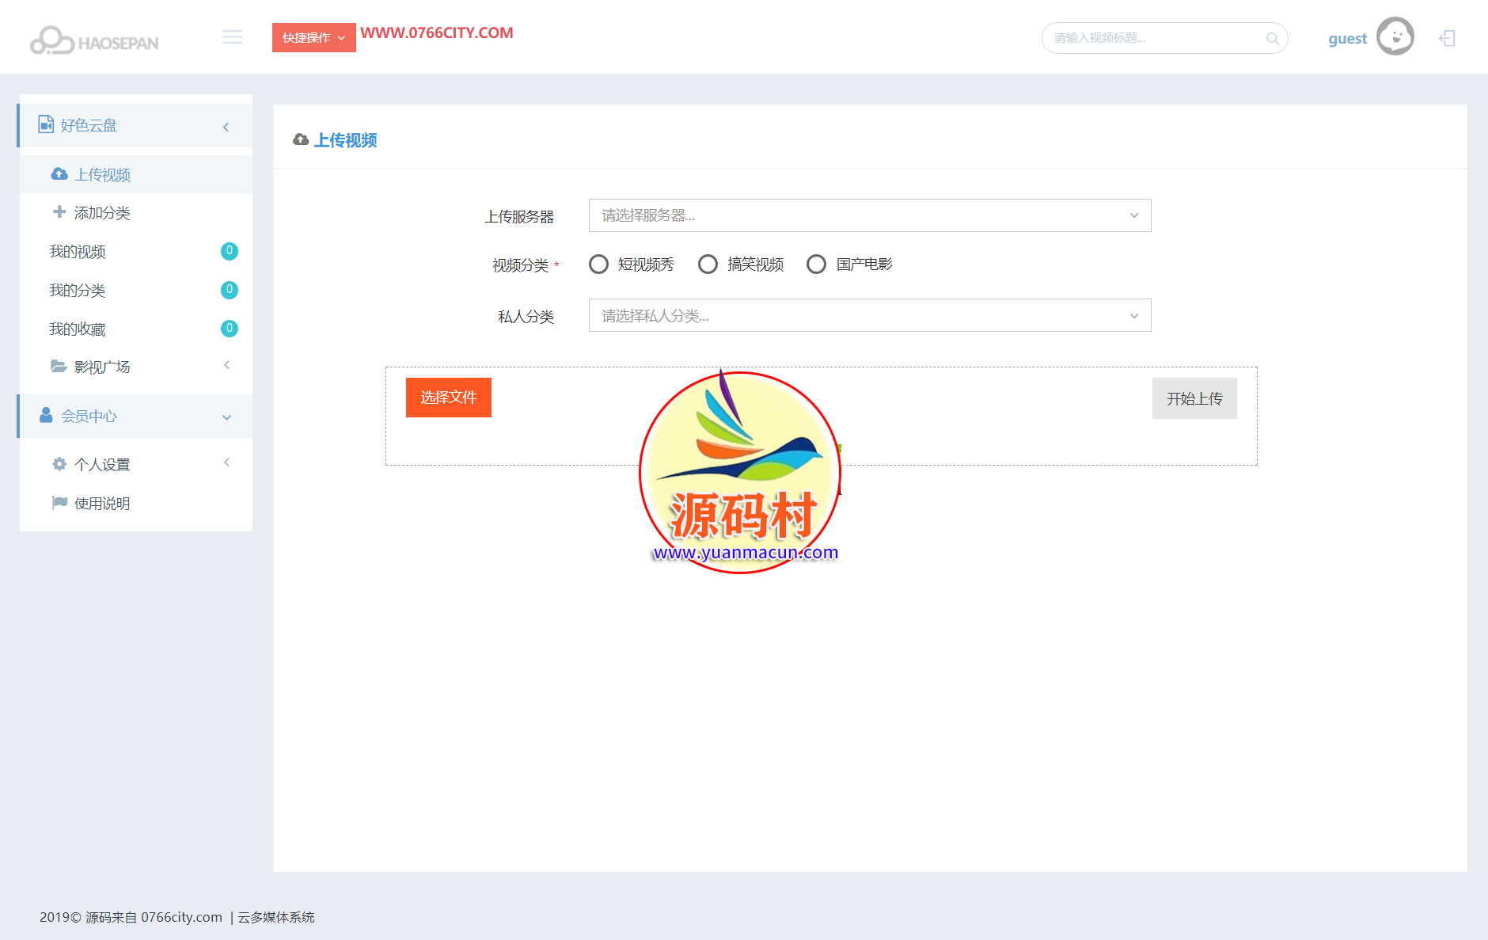
Task: Select the 短视频秀 radio button
Action: (x=598, y=264)
